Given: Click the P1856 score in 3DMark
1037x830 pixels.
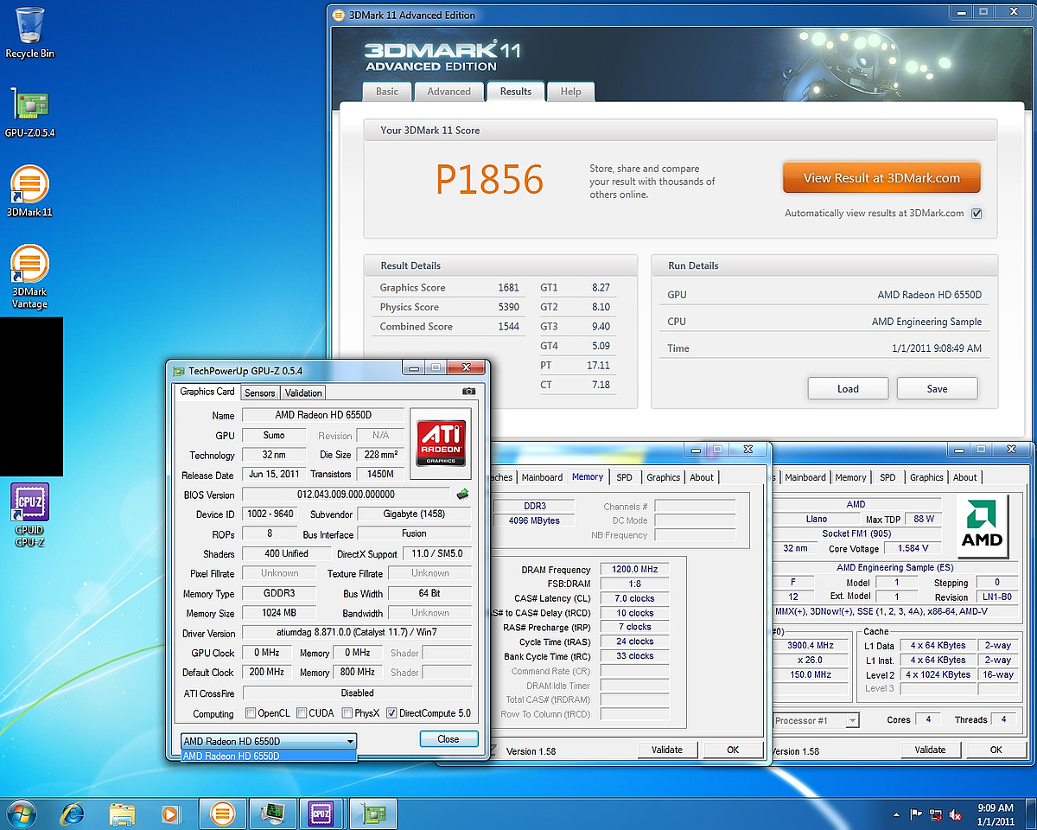Looking at the screenshot, I should click(x=490, y=180).
